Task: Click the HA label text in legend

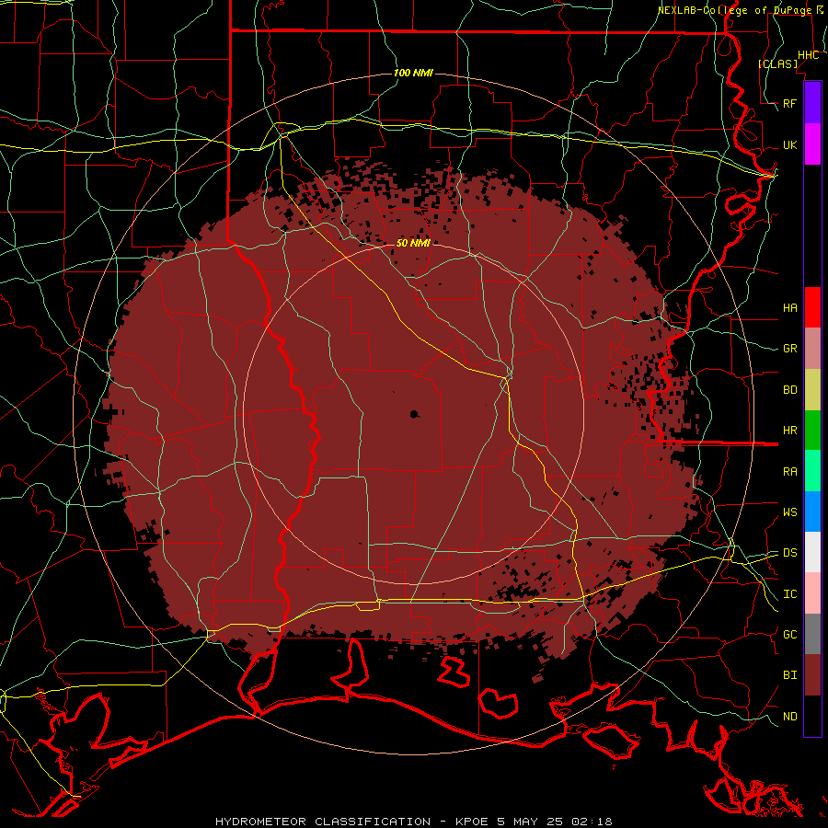Action: pyautogui.click(x=789, y=307)
